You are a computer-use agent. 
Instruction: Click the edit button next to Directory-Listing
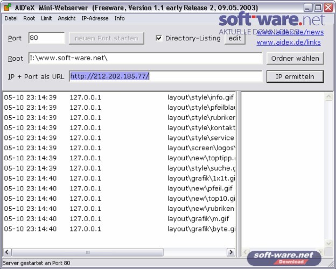(x=235, y=38)
